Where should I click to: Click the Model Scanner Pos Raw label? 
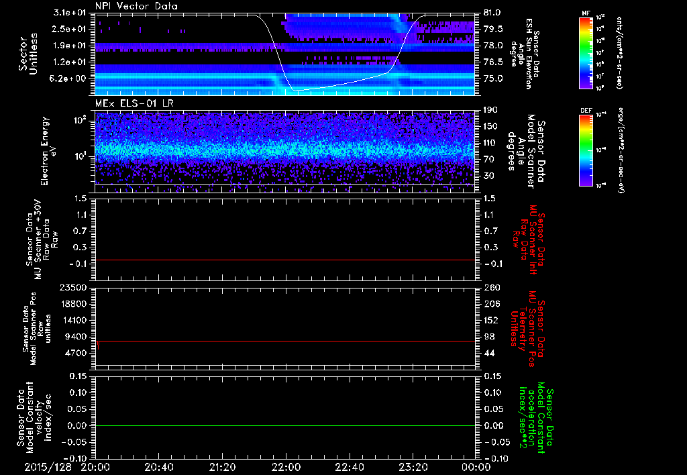[38, 329]
